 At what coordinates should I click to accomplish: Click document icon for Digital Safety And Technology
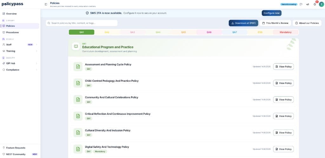(x=78, y=149)
